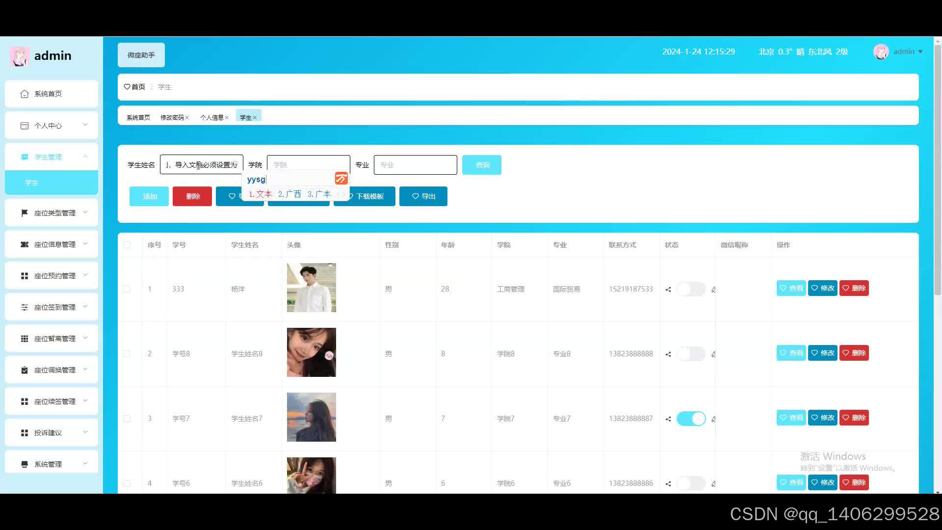
Task: Click the clipboard icon for 座位调换管理
Action: (x=25, y=370)
